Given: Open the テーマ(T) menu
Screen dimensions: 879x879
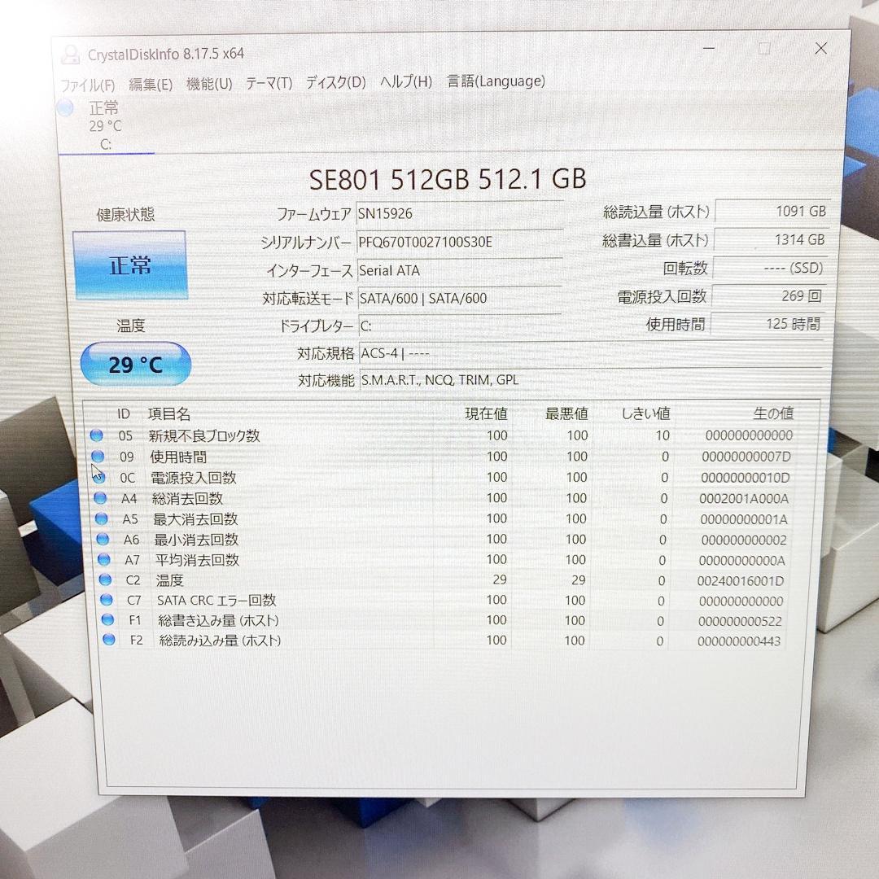Looking at the screenshot, I should pyautogui.click(x=269, y=82).
